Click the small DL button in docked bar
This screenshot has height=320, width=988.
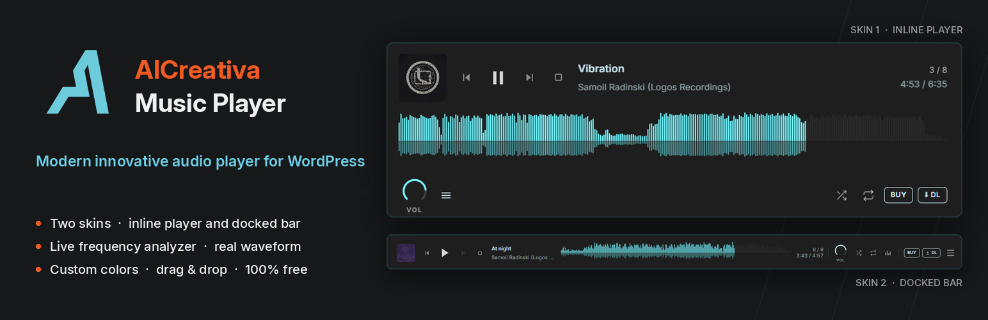tap(931, 253)
